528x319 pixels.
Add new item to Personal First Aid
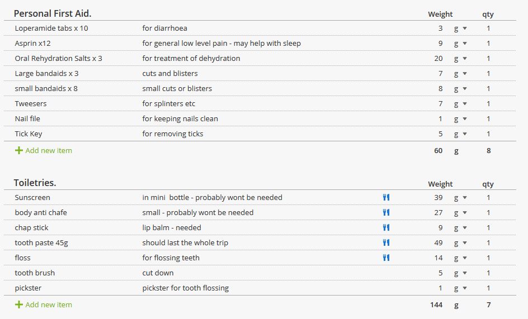pyautogui.click(x=44, y=150)
